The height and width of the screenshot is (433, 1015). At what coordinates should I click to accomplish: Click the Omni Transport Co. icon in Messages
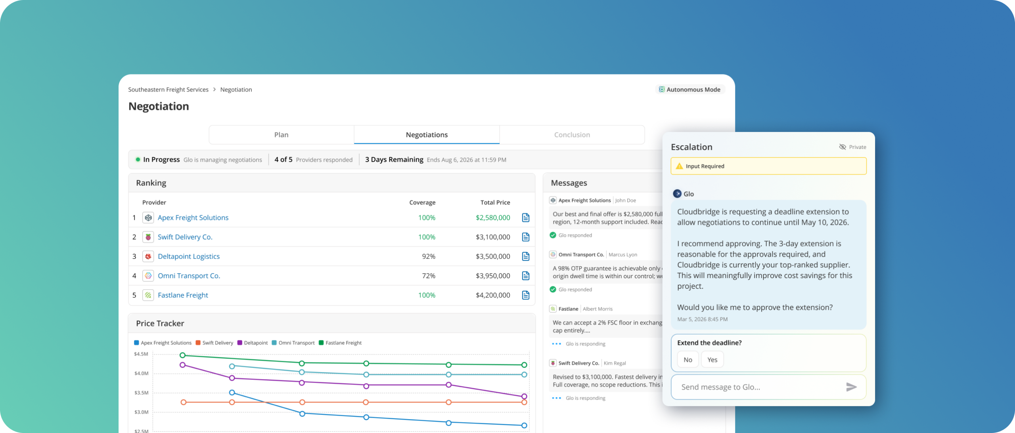point(553,255)
